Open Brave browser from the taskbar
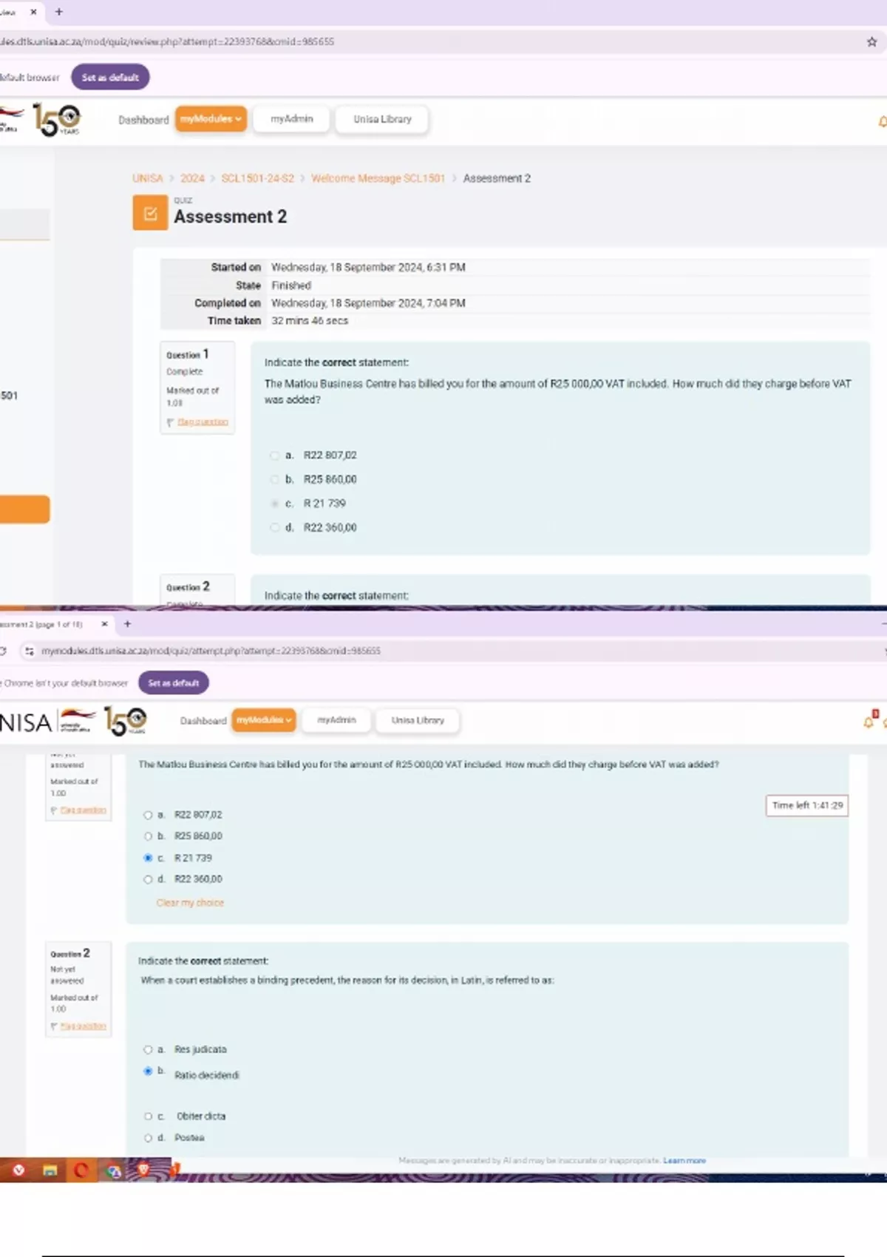Image resolution: width=887 pixels, height=1257 pixels. click(x=143, y=1169)
